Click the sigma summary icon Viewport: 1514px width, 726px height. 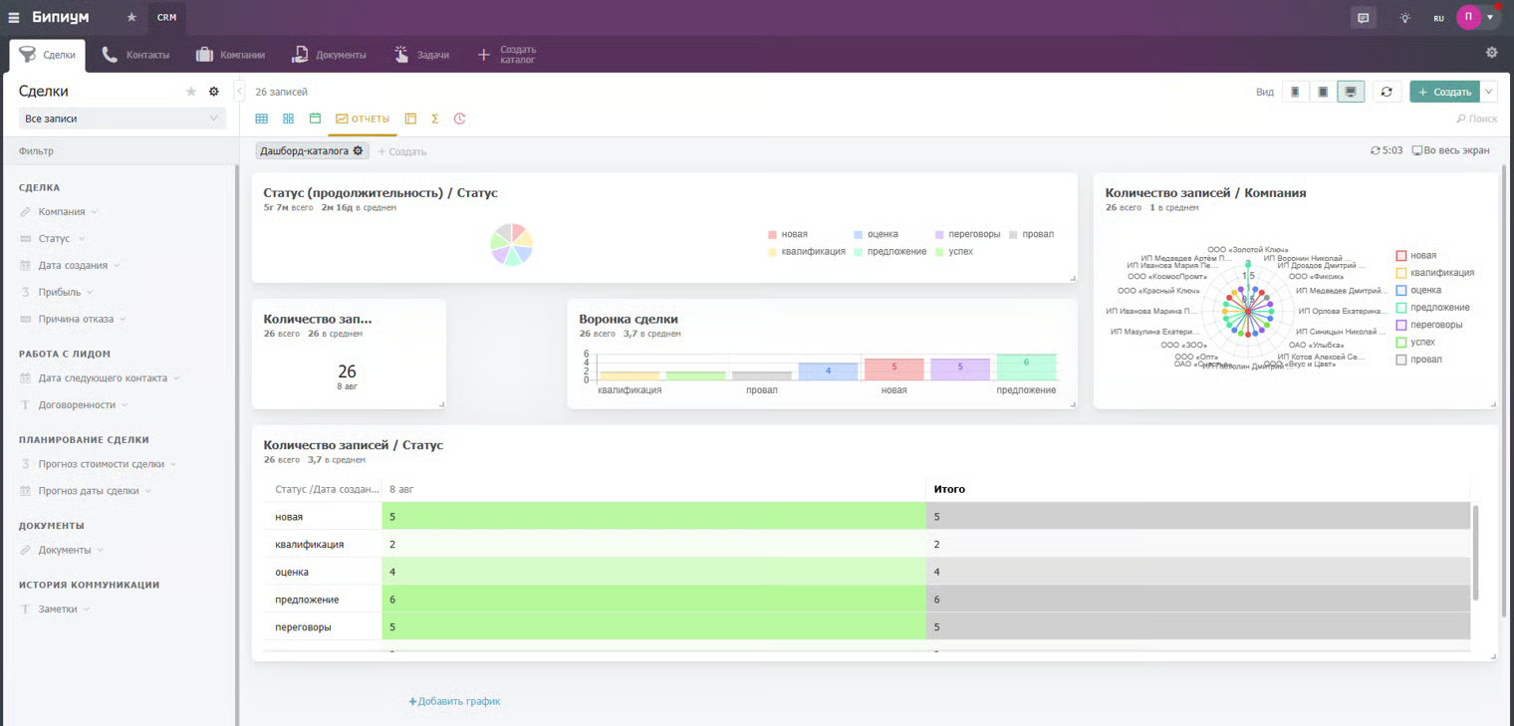[x=435, y=119]
